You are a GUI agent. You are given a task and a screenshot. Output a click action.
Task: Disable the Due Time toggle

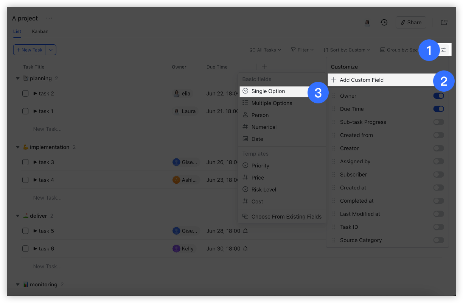tap(438, 109)
